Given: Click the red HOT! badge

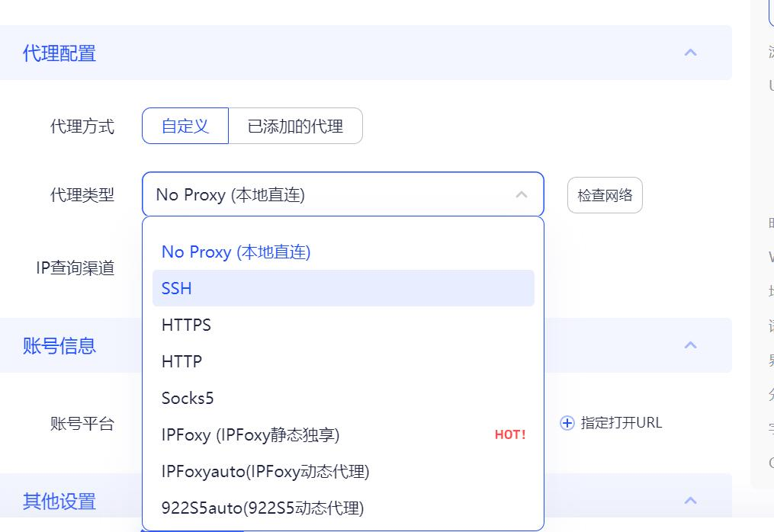Looking at the screenshot, I should tap(510, 434).
